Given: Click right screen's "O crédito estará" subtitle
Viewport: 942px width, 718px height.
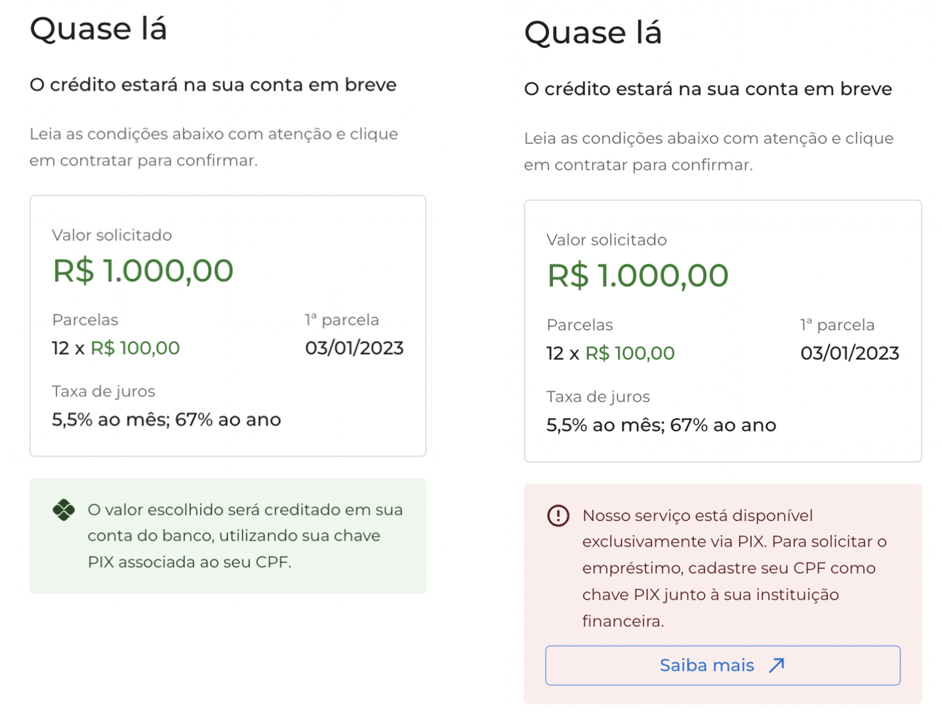Looking at the screenshot, I should pyautogui.click(x=708, y=89).
